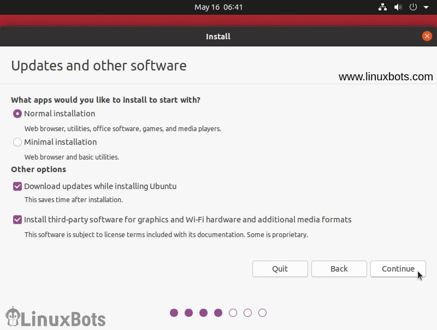
Task: Click the last empty progress dot
Action: pos(262,313)
